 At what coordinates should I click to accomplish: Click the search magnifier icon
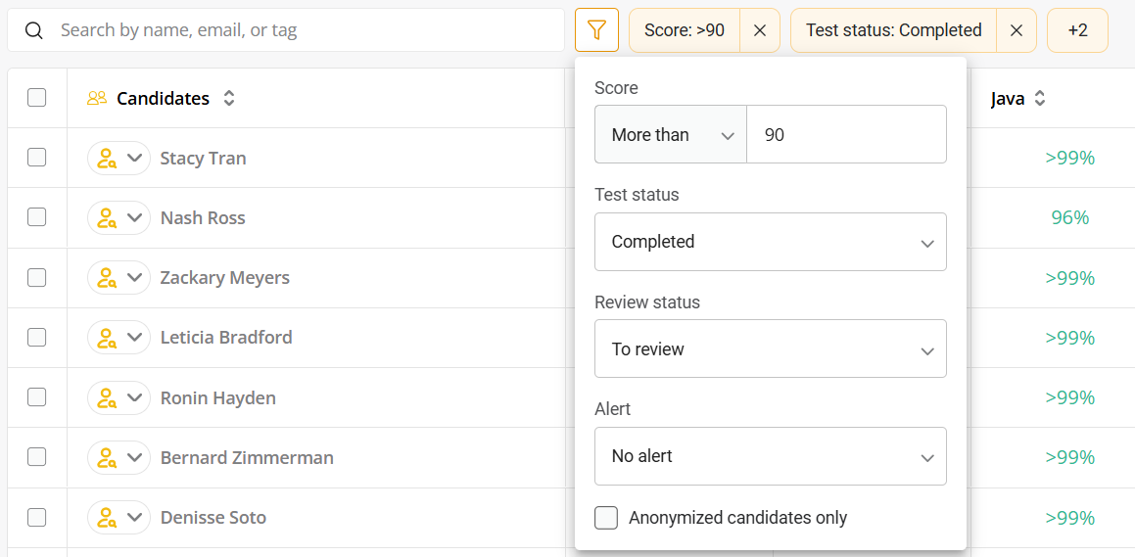pos(34,30)
